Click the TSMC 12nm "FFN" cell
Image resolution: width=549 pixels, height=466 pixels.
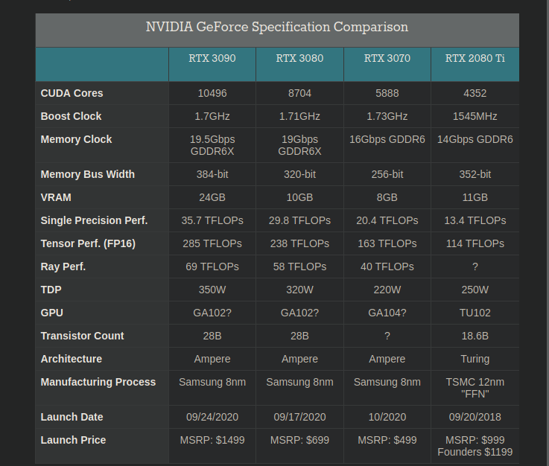tap(475, 388)
